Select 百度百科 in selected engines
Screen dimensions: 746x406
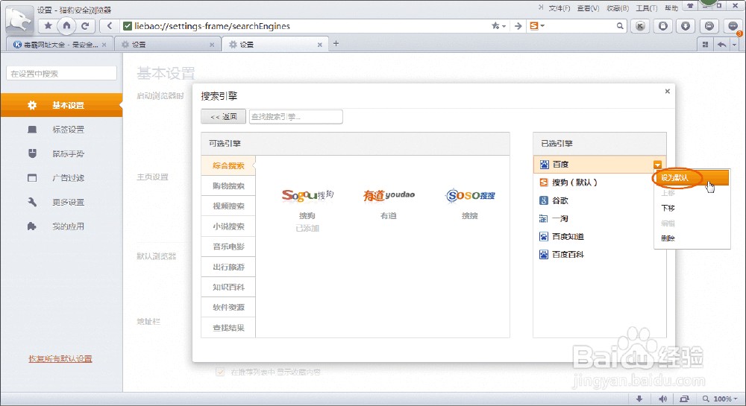[x=599, y=255]
